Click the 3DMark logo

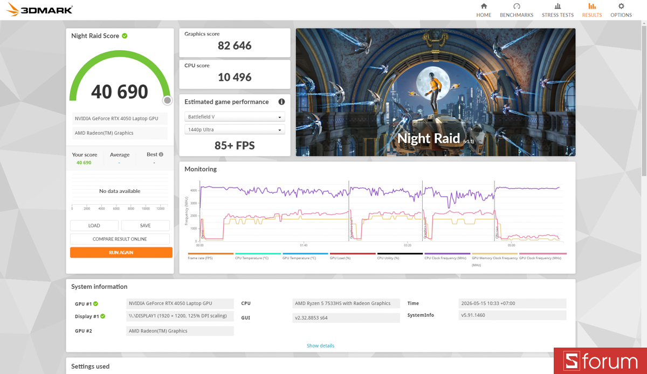[40, 9]
